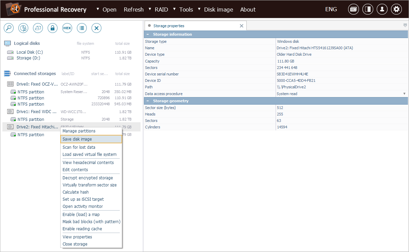Click Refresh in the top menu
Viewport: 409px width, 252px height.
(x=134, y=10)
